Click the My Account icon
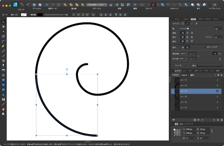The image size is (224, 146). 214,5
